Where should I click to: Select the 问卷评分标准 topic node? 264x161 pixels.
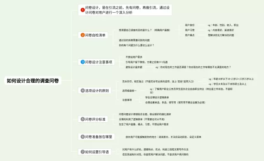click(93, 119)
